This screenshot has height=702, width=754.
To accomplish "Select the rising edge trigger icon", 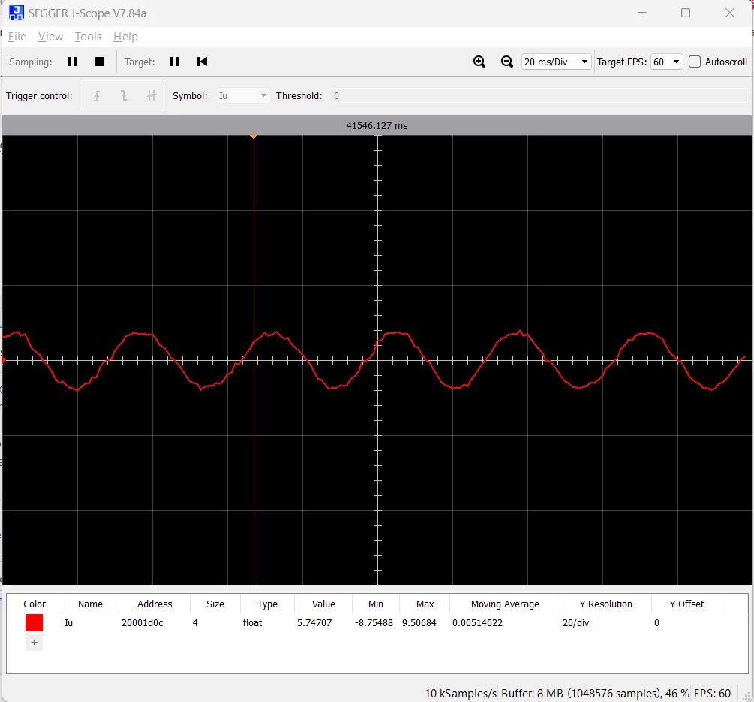I will pyautogui.click(x=97, y=96).
